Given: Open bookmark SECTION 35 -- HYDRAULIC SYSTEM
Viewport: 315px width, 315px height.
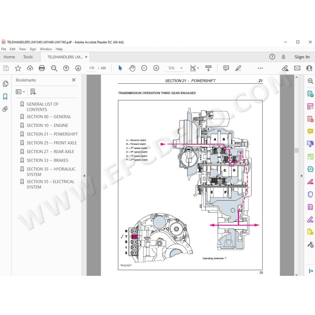Looking at the screenshot, I should (51, 172).
